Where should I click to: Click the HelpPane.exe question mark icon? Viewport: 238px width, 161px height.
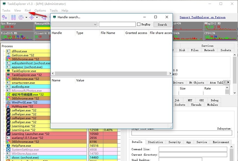[x=8, y=145]
